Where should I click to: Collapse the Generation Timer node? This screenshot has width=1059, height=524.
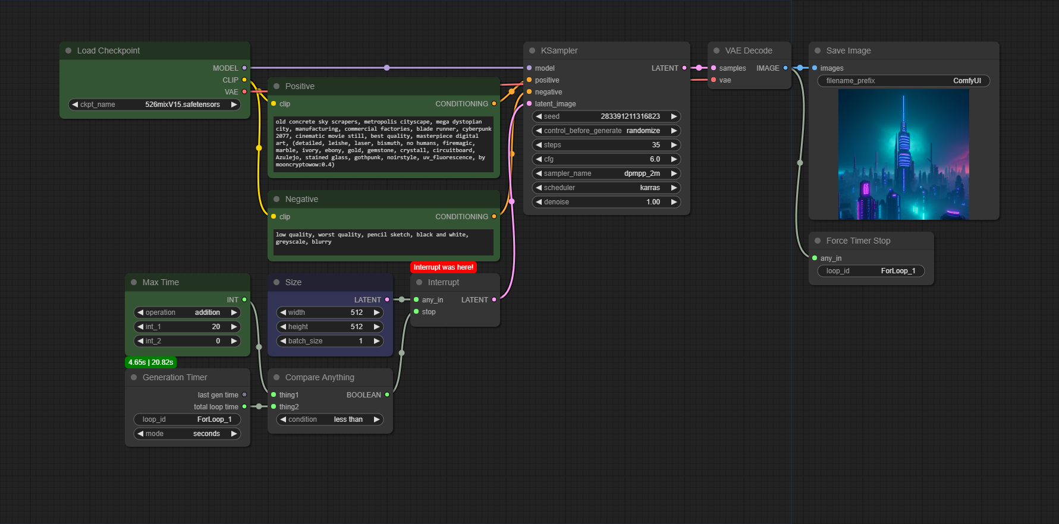click(134, 377)
